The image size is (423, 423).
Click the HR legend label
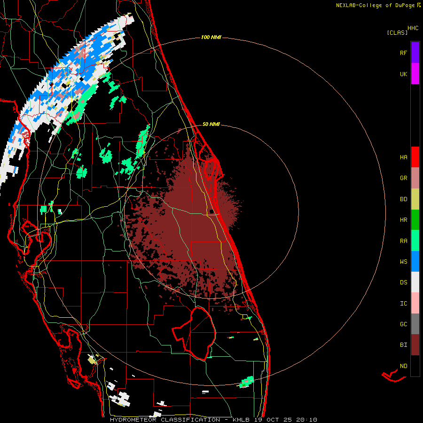pyautogui.click(x=403, y=220)
